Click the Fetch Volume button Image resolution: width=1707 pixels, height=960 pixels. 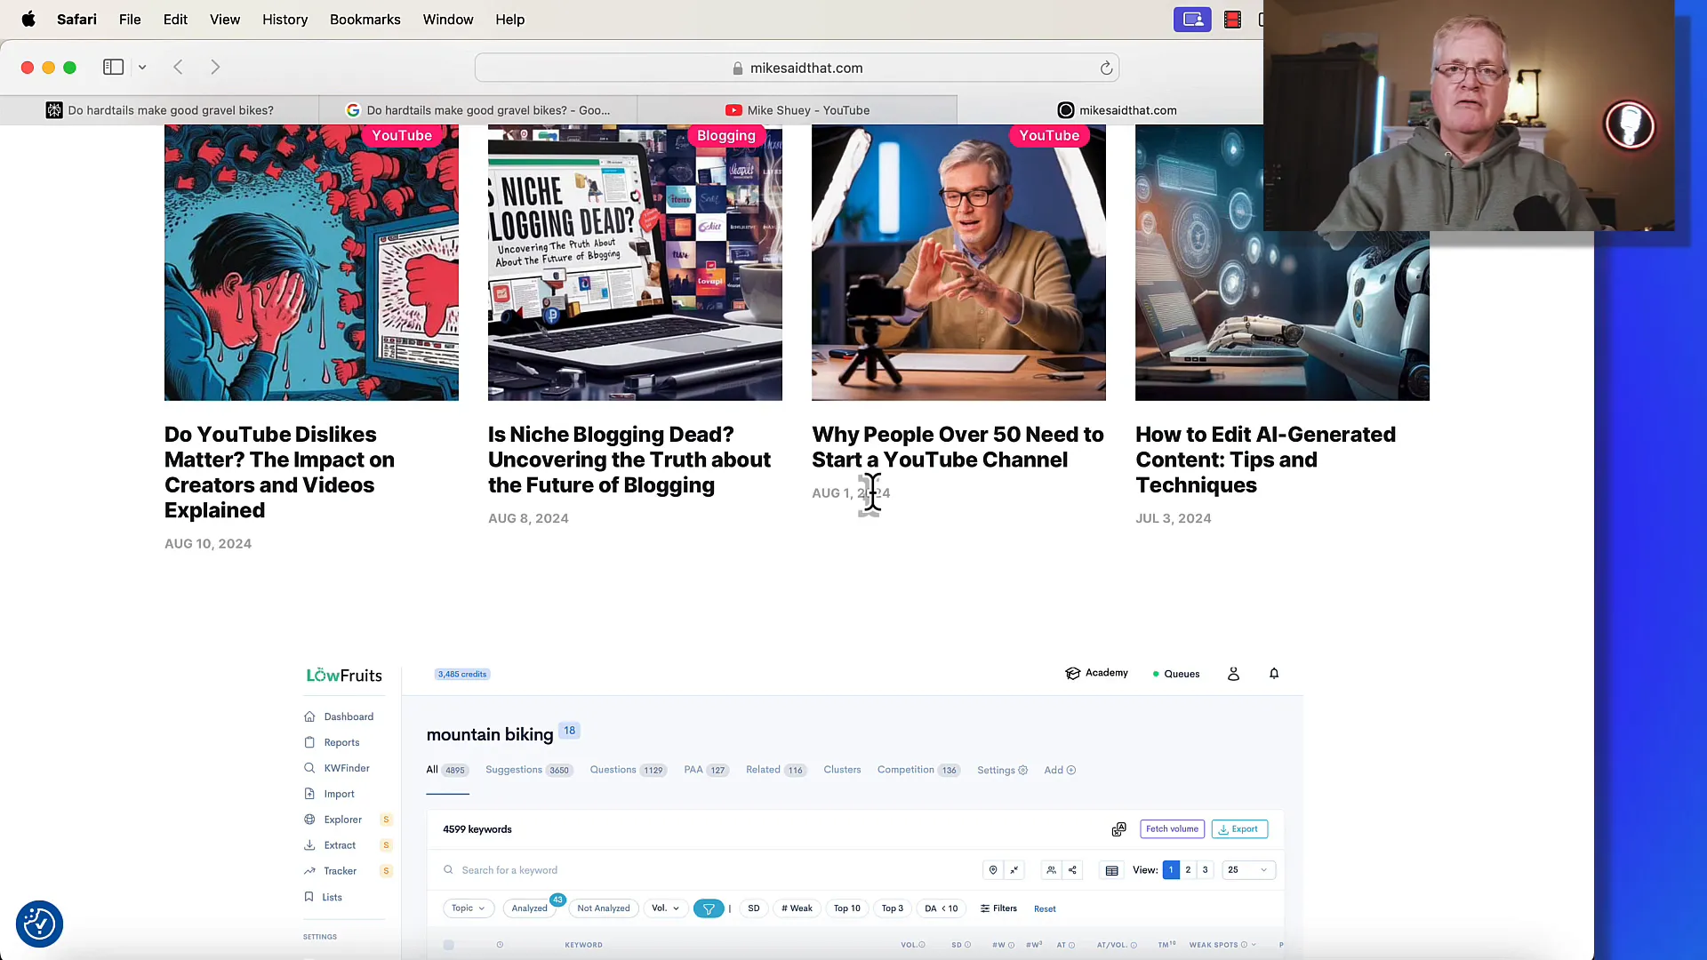[1171, 828]
